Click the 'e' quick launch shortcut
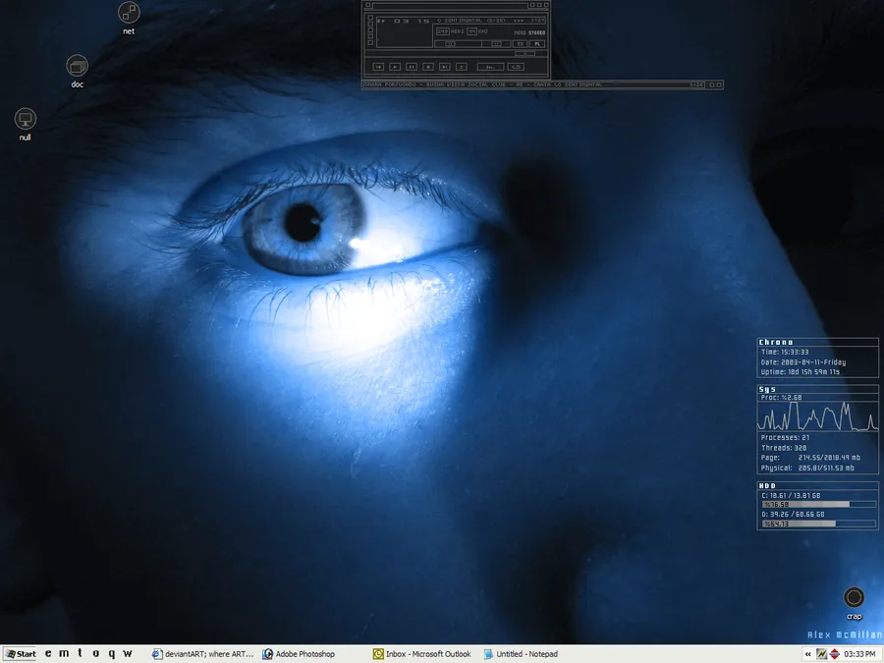This screenshot has height=663, width=884. pyautogui.click(x=48, y=653)
